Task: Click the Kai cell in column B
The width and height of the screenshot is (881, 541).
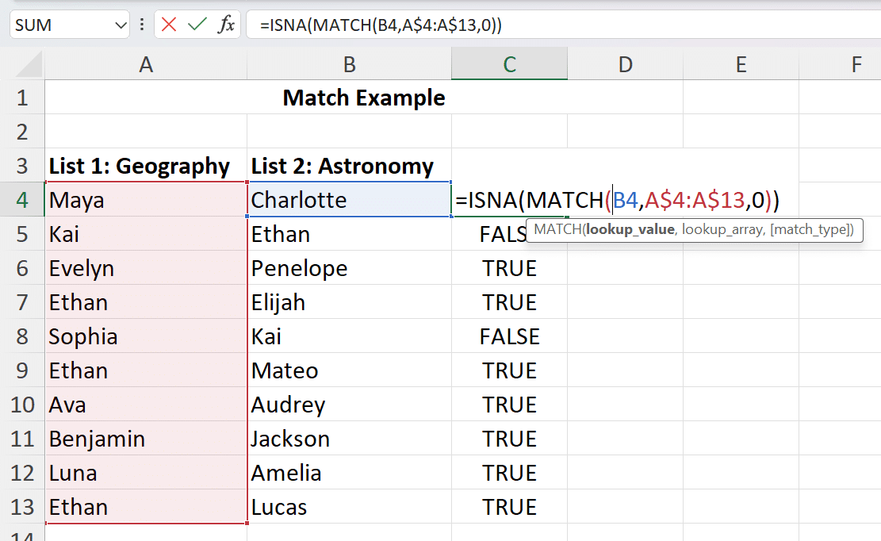Action: 349,336
